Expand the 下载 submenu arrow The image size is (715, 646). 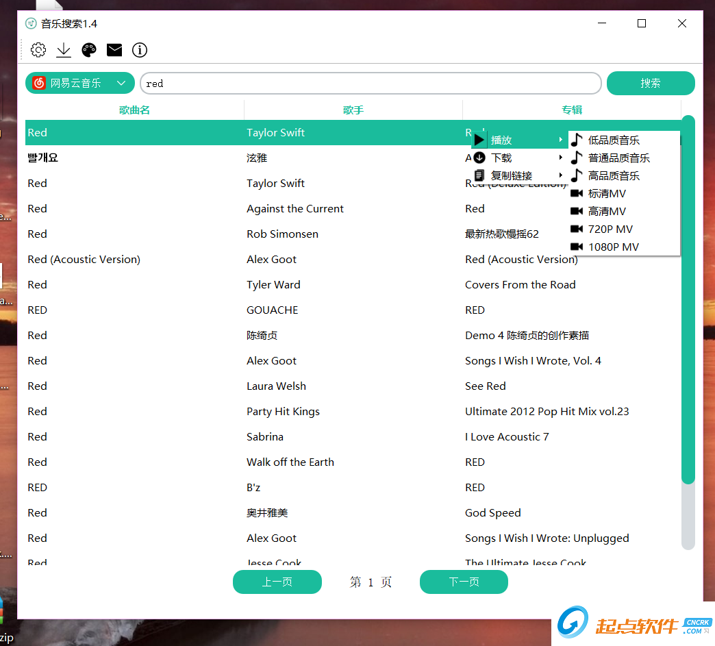click(561, 158)
